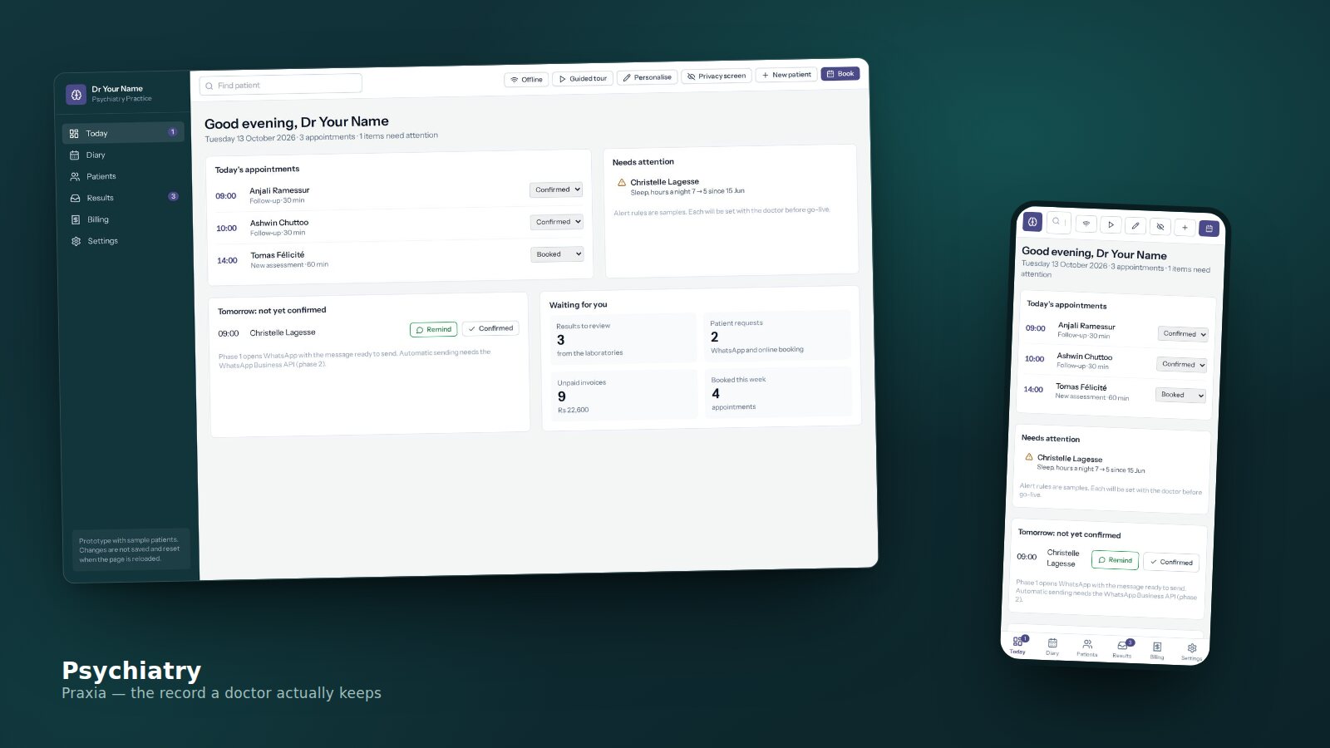
Task: Open the Patient requests card
Action: coord(777,336)
